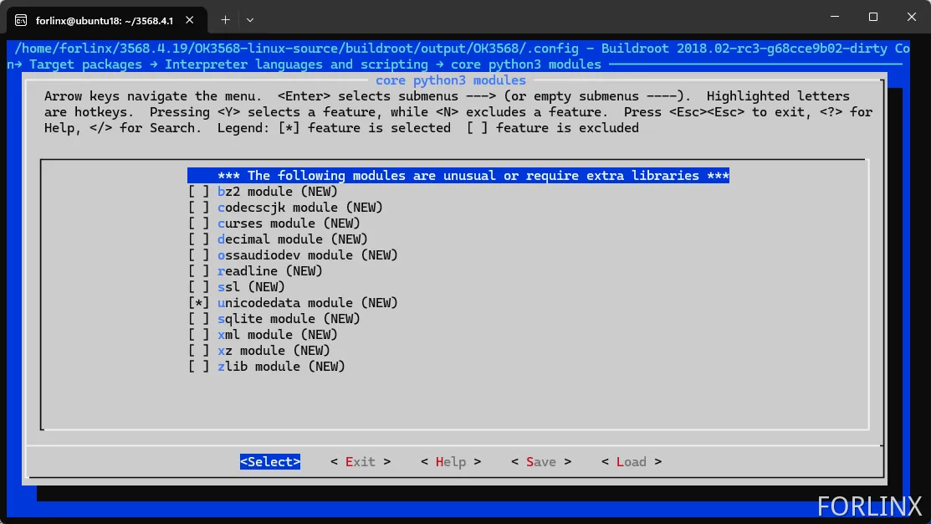Click the Exit button

click(361, 462)
